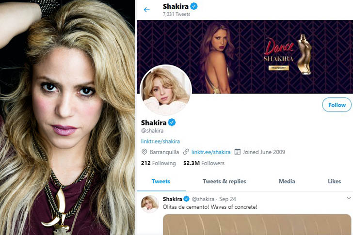This screenshot has width=353, height=235.
Task: Open the circular profile picture
Action: tap(166, 90)
